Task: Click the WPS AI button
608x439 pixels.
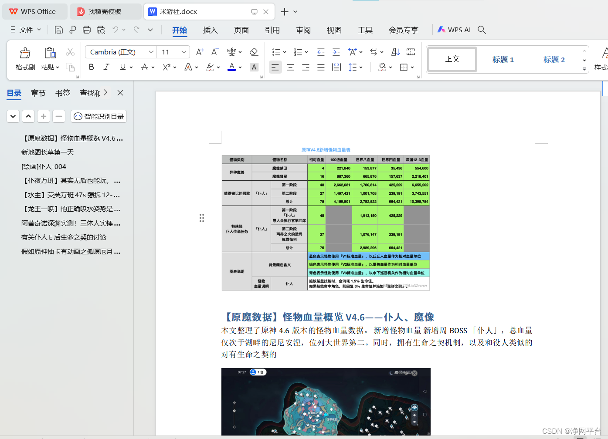Action: (x=454, y=30)
